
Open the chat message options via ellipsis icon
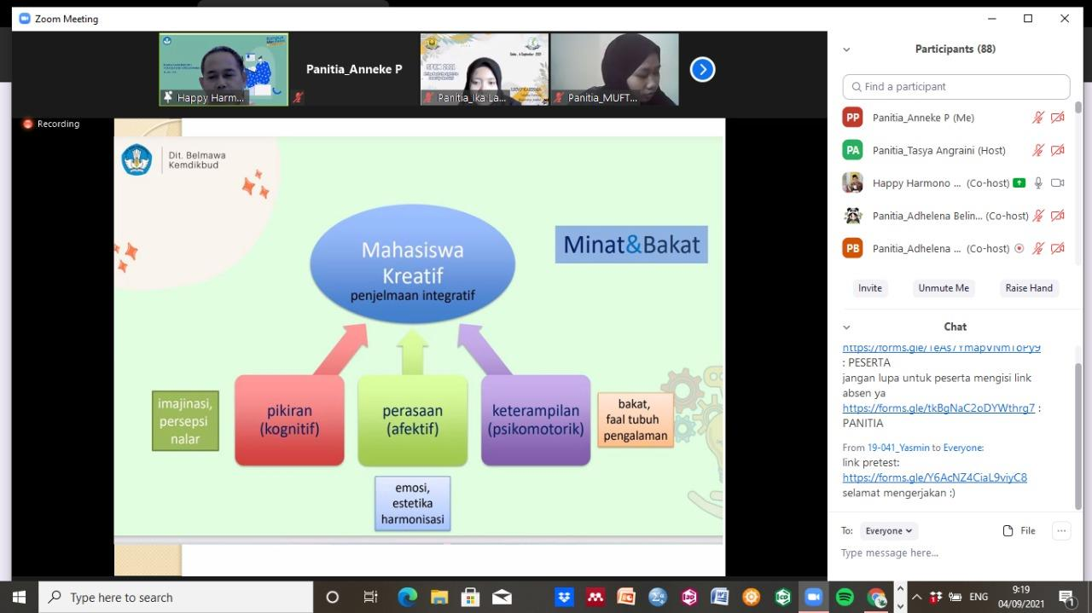tap(1061, 530)
